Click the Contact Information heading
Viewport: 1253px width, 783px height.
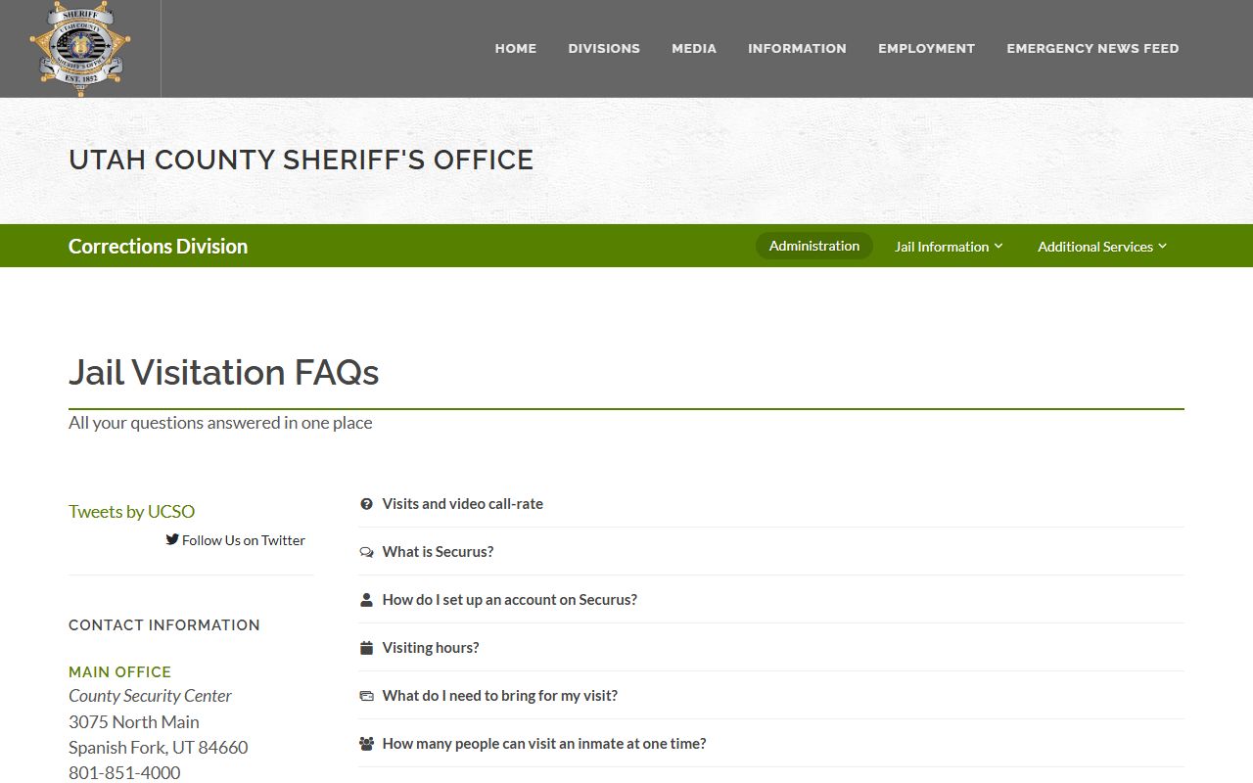point(164,625)
